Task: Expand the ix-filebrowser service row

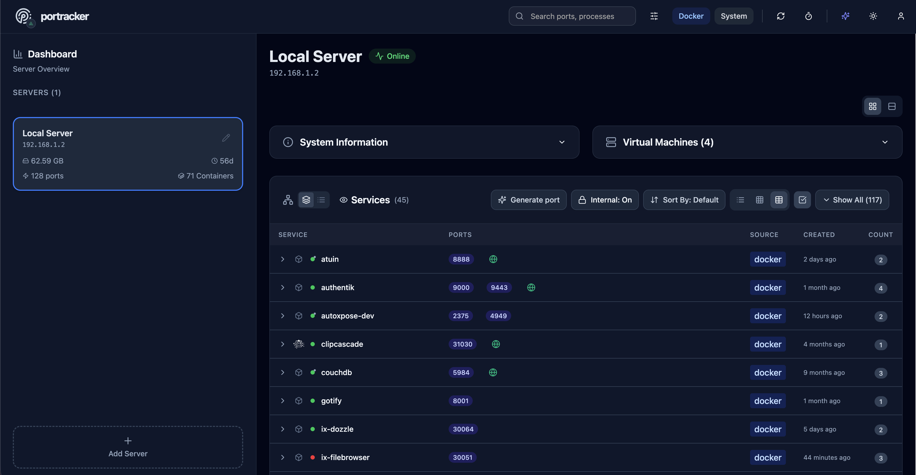Action: [x=282, y=457]
